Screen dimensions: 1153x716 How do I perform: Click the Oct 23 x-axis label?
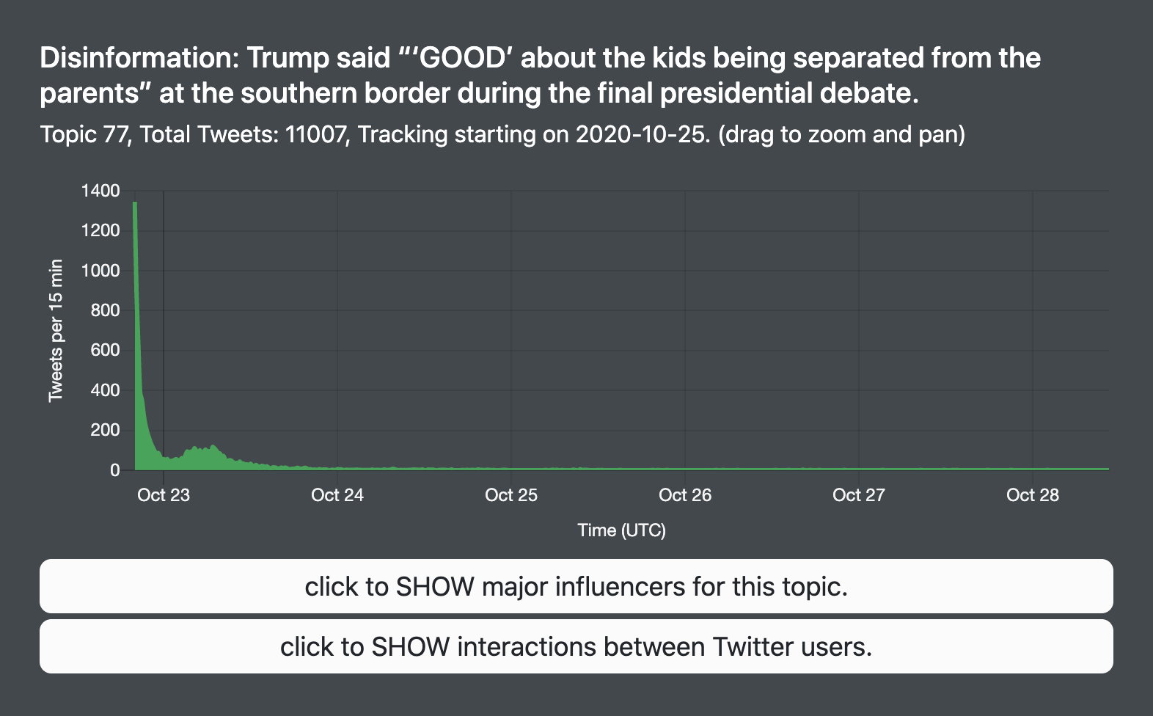[x=164, y=495]
